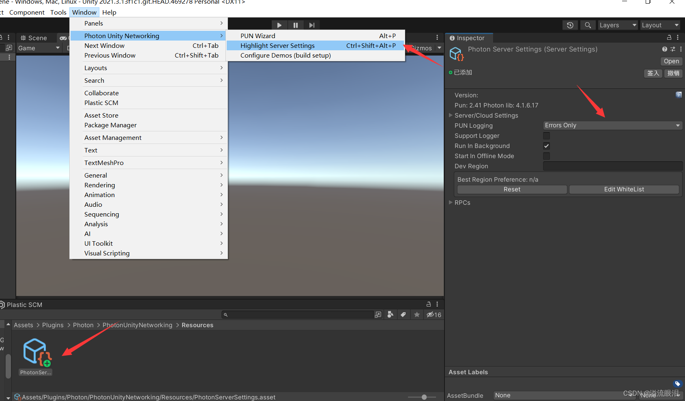Open Project panel three-dot menu
685x401 pixels.
coord(437,304)
